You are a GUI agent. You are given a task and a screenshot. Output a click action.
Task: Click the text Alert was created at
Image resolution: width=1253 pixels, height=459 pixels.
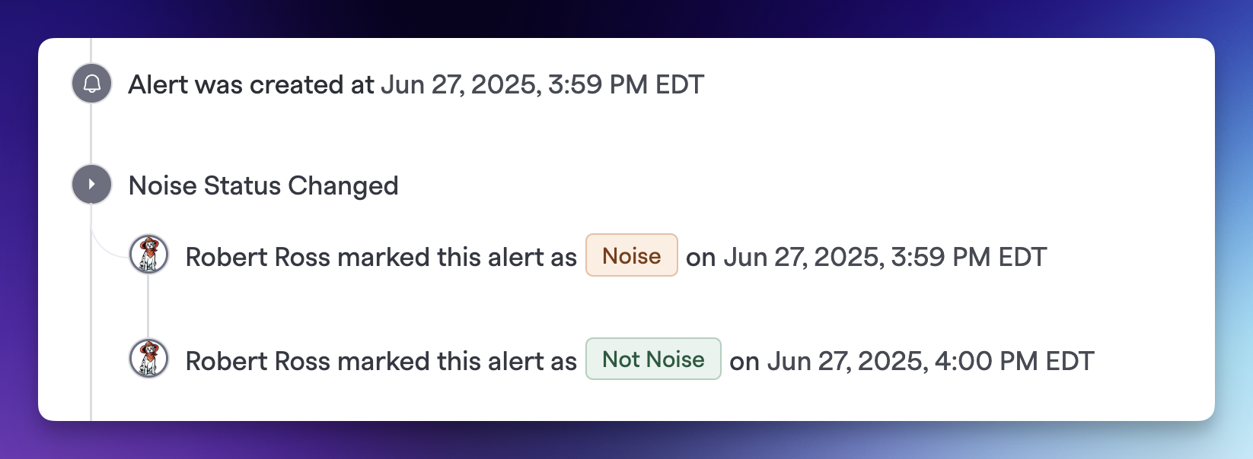click(x=251, y=84)
